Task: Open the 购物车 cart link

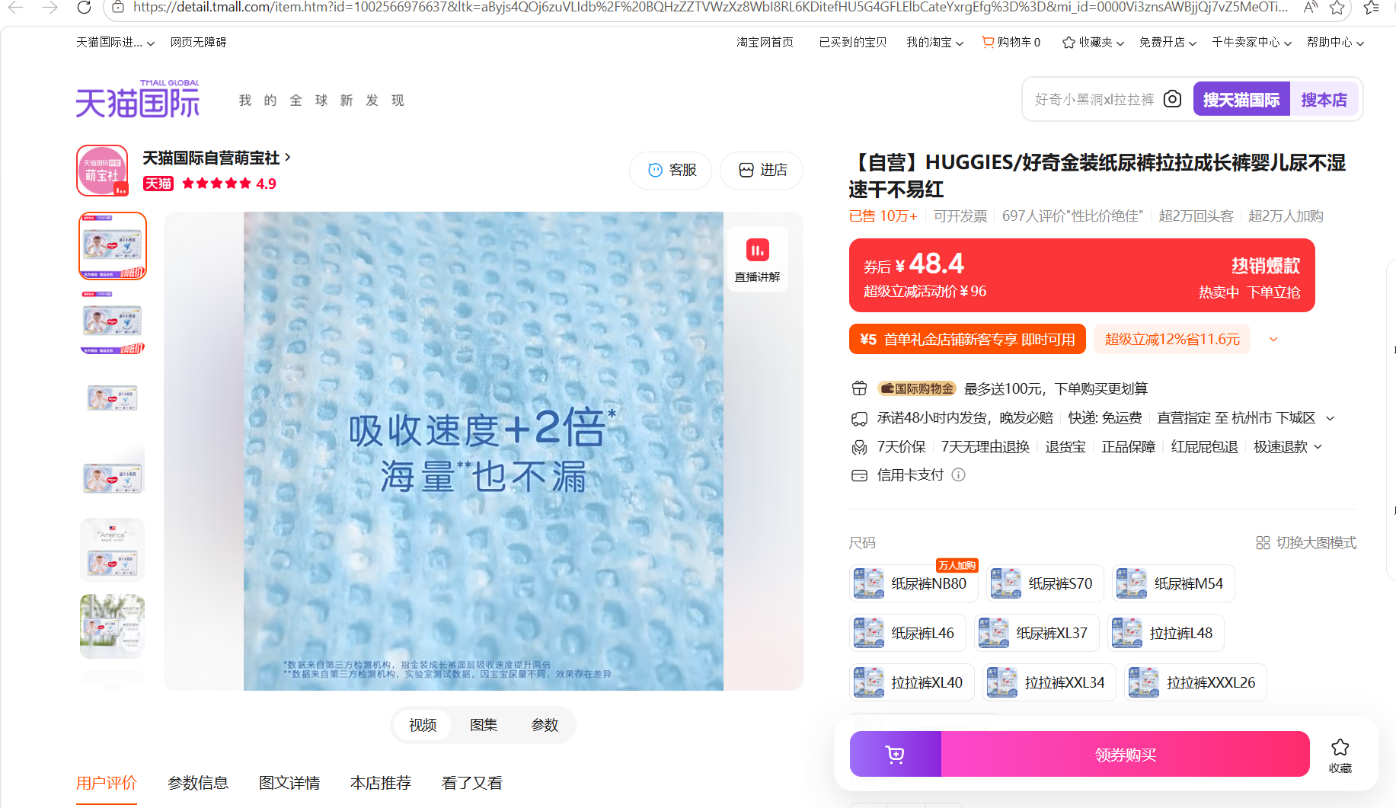Action: (1011, 43)
